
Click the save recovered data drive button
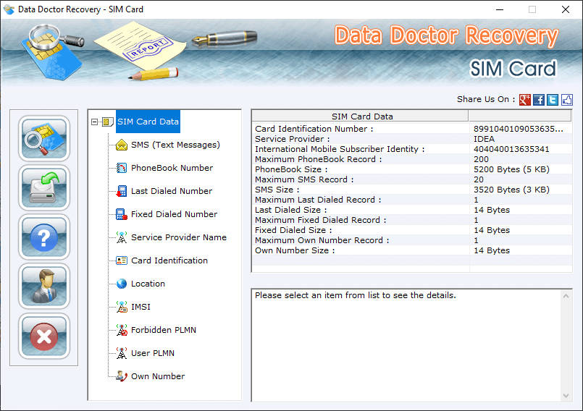click(x=44, y=187)
